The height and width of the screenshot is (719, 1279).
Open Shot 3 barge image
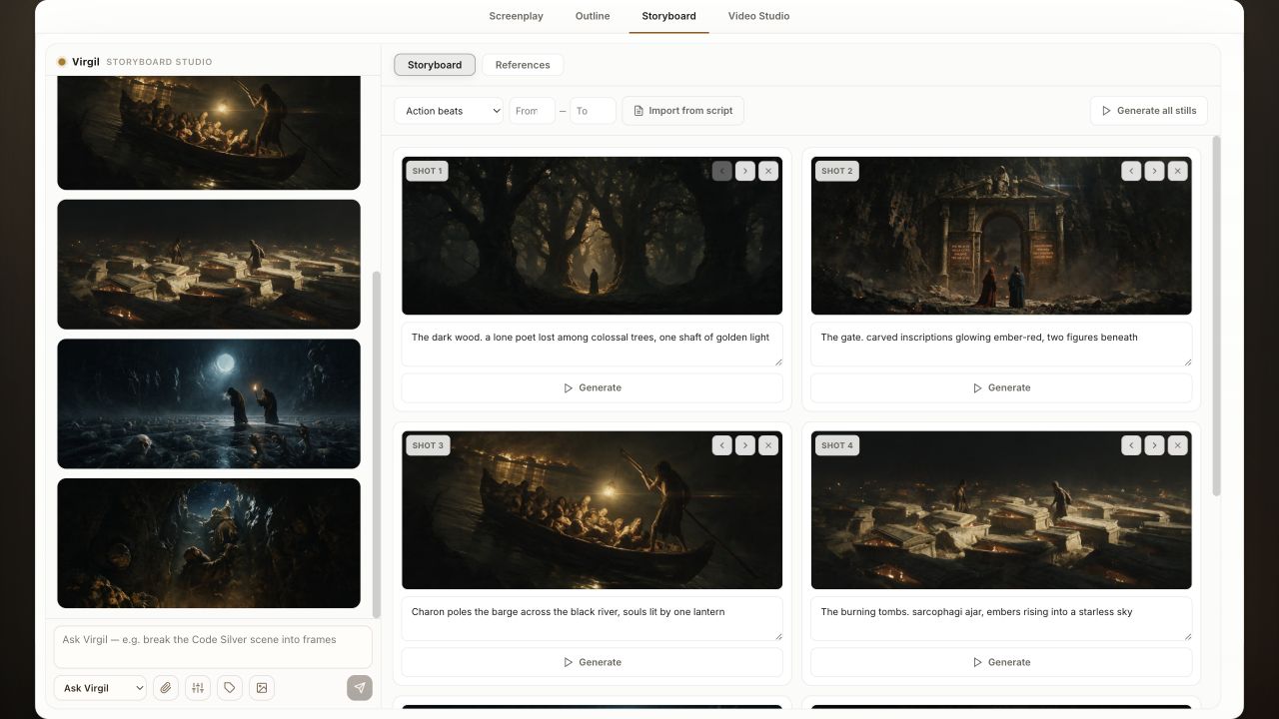tap(592, 510)
